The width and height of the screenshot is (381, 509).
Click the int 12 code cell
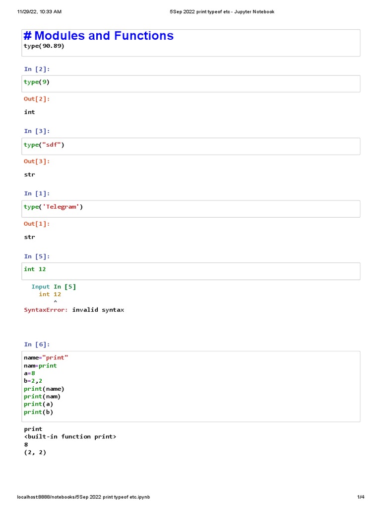(191, 271)
